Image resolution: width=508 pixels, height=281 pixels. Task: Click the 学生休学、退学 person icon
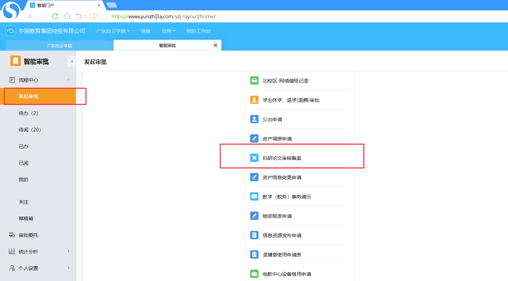[254, 100]
